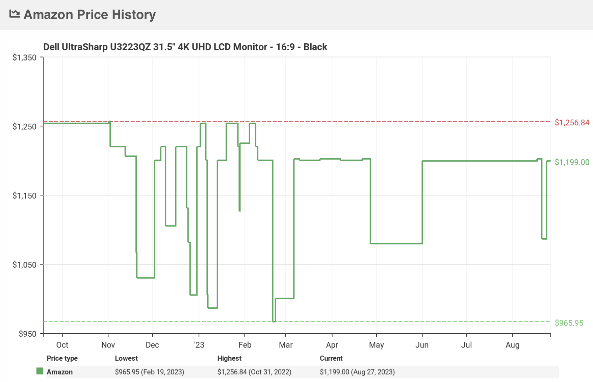Click the red $1,256.84 label beside the chart
The width and height of the screenshot is (593, 382).
tap(572, 123)
